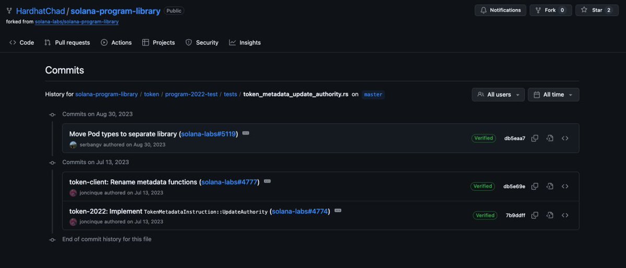Expand Move Pod types commit description ellipsis
This screenshot has width=626, height=268.
click(x=246, y=133)
